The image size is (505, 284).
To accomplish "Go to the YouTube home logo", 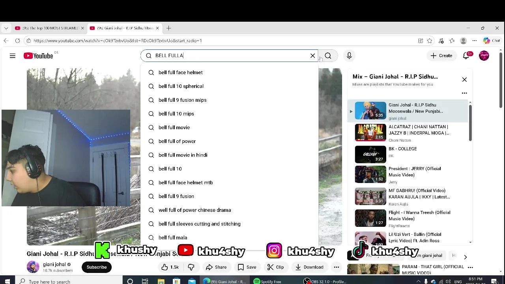I will [x=38, y=56].
